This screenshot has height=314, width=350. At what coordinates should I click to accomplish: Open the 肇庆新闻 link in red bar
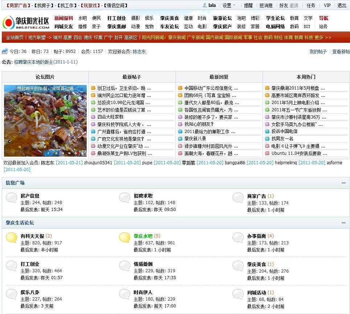[177, 37]
